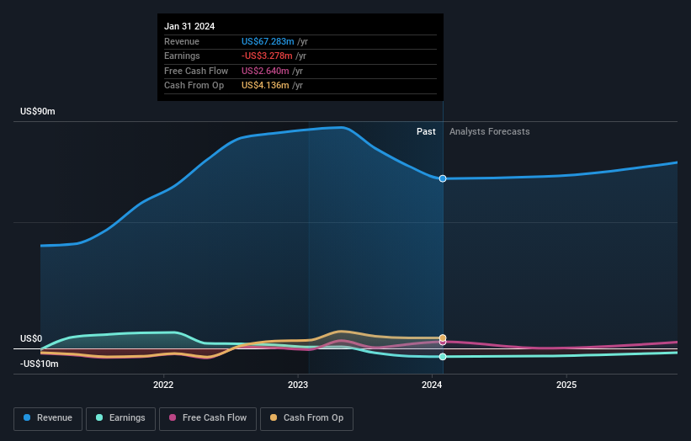Click the US$0 y-axis label
The height and width of the screenshot is (441, 691).
pyautogui.click(x=31, y=339)
